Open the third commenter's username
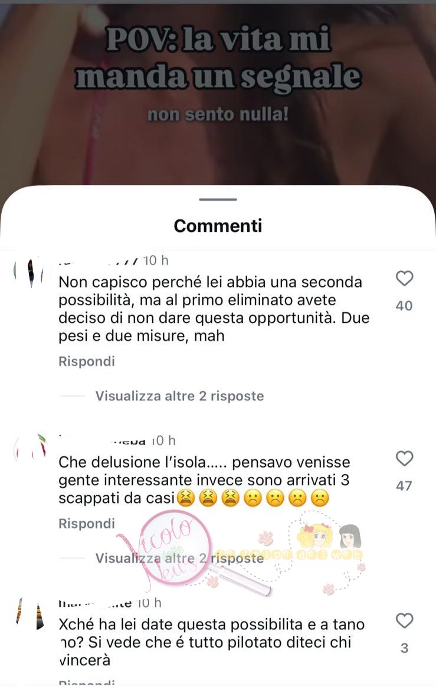Viewport: 436px width, 696px height. point(95,603)
